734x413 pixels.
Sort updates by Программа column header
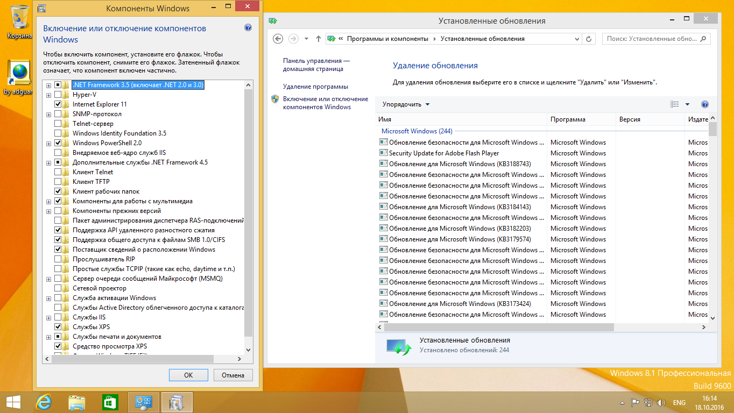581,119
